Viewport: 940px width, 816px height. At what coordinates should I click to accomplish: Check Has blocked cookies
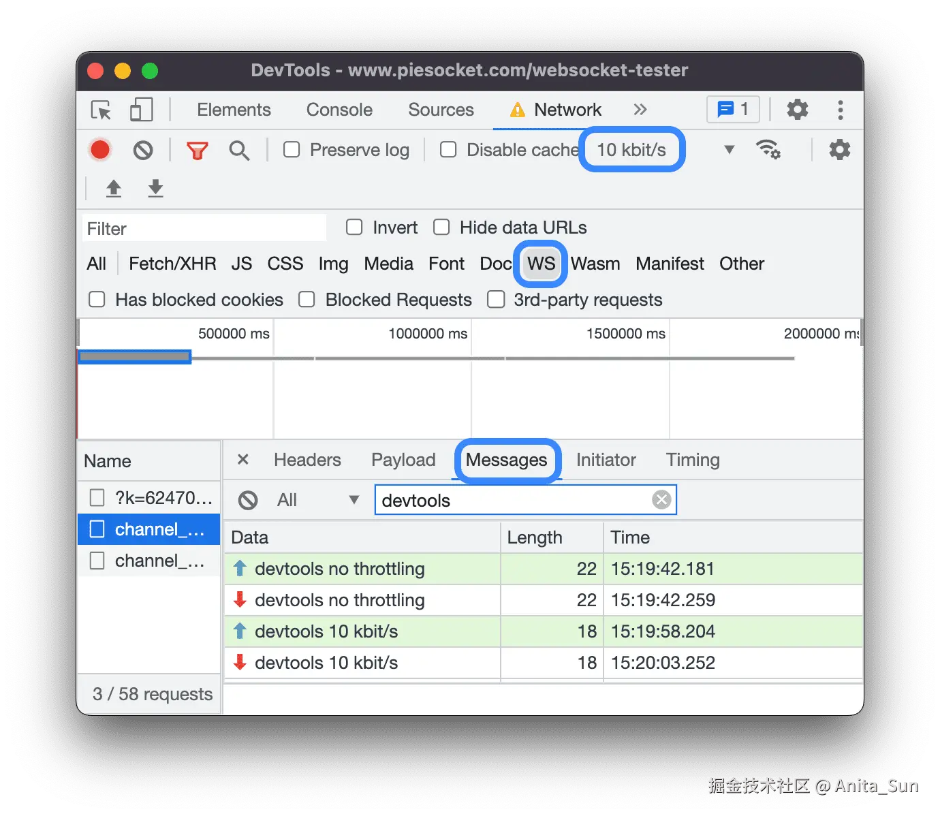pyautogui.click(x=97, y=299)
